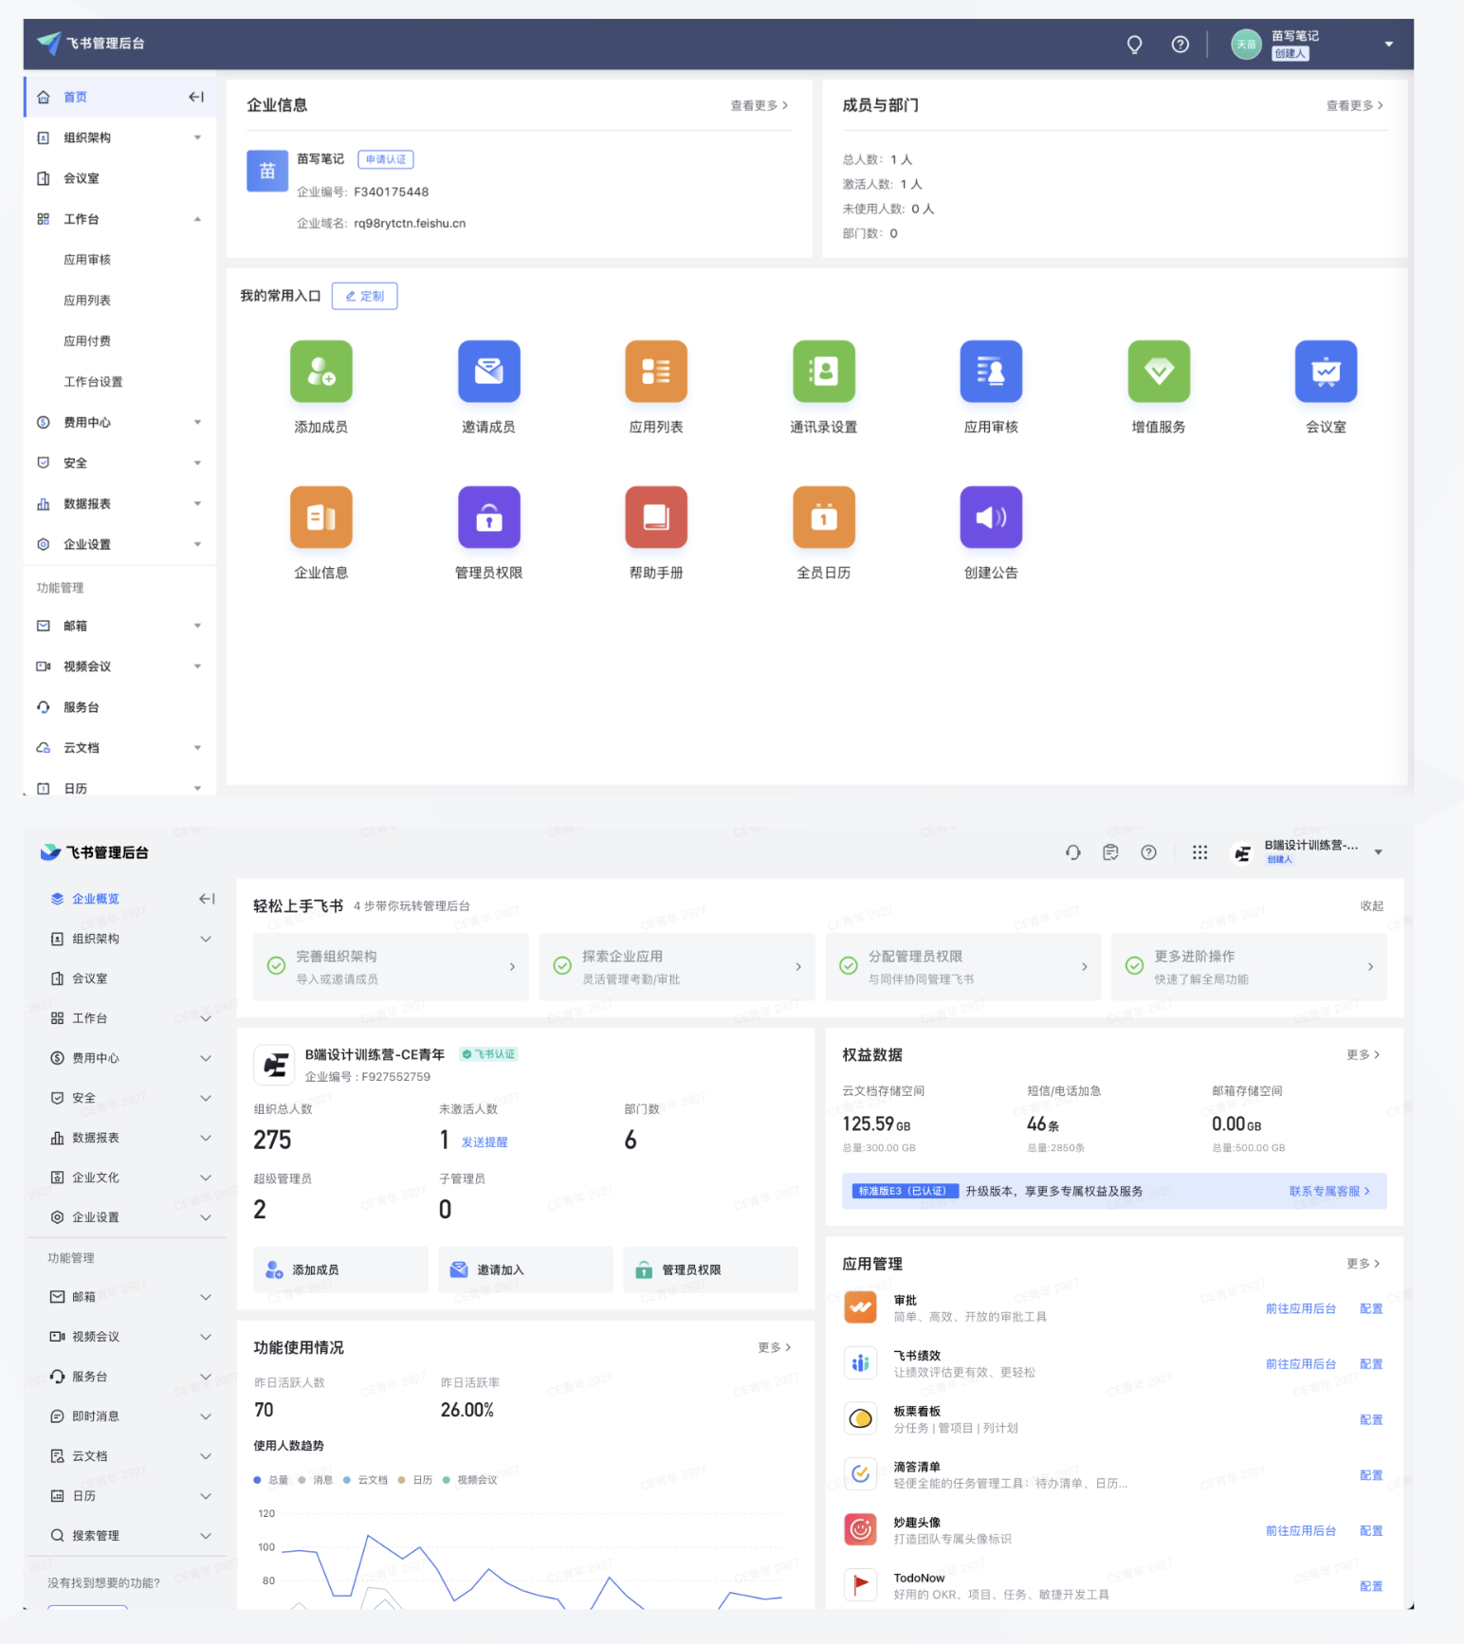This screenshot has width=1464, height=1644.
Task: Open the 完善组织架构 onboarding step card
Action: 391,967
